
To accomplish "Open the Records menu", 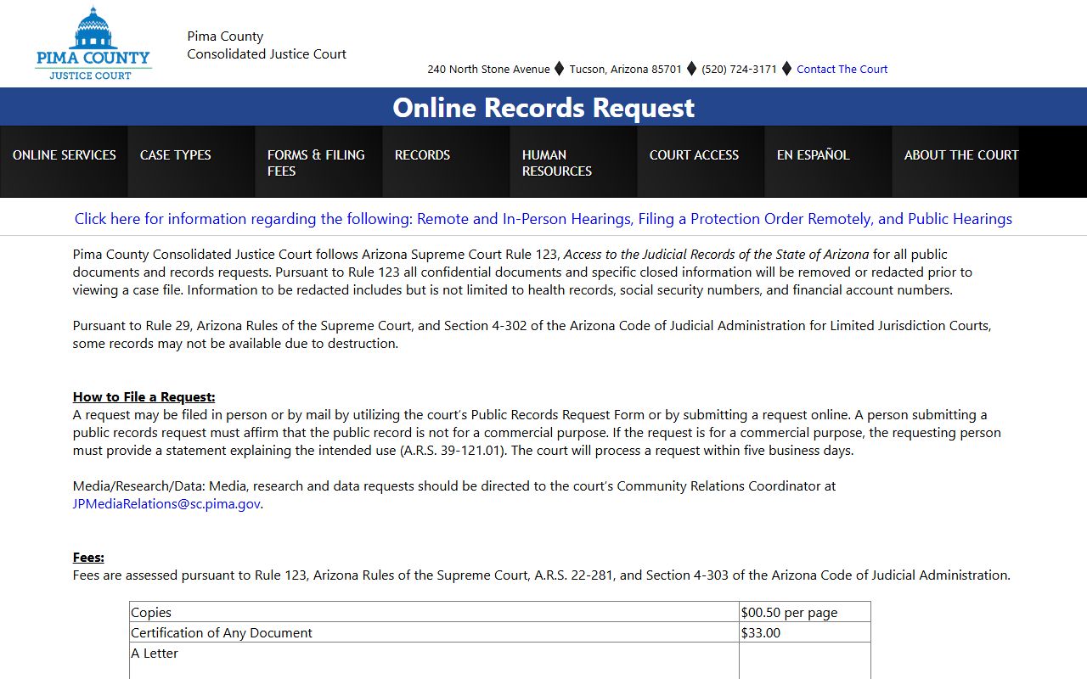I will pyautogui.click(x=446, y=162).
